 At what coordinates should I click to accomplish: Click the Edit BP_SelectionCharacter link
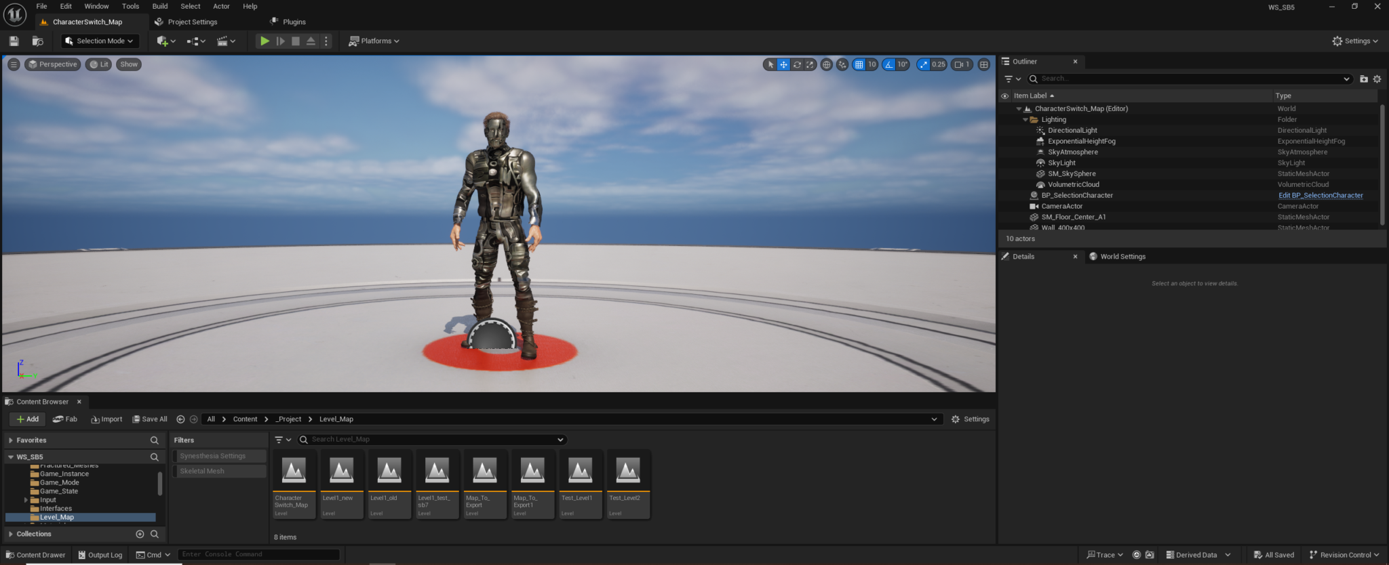pos(1320,195)
